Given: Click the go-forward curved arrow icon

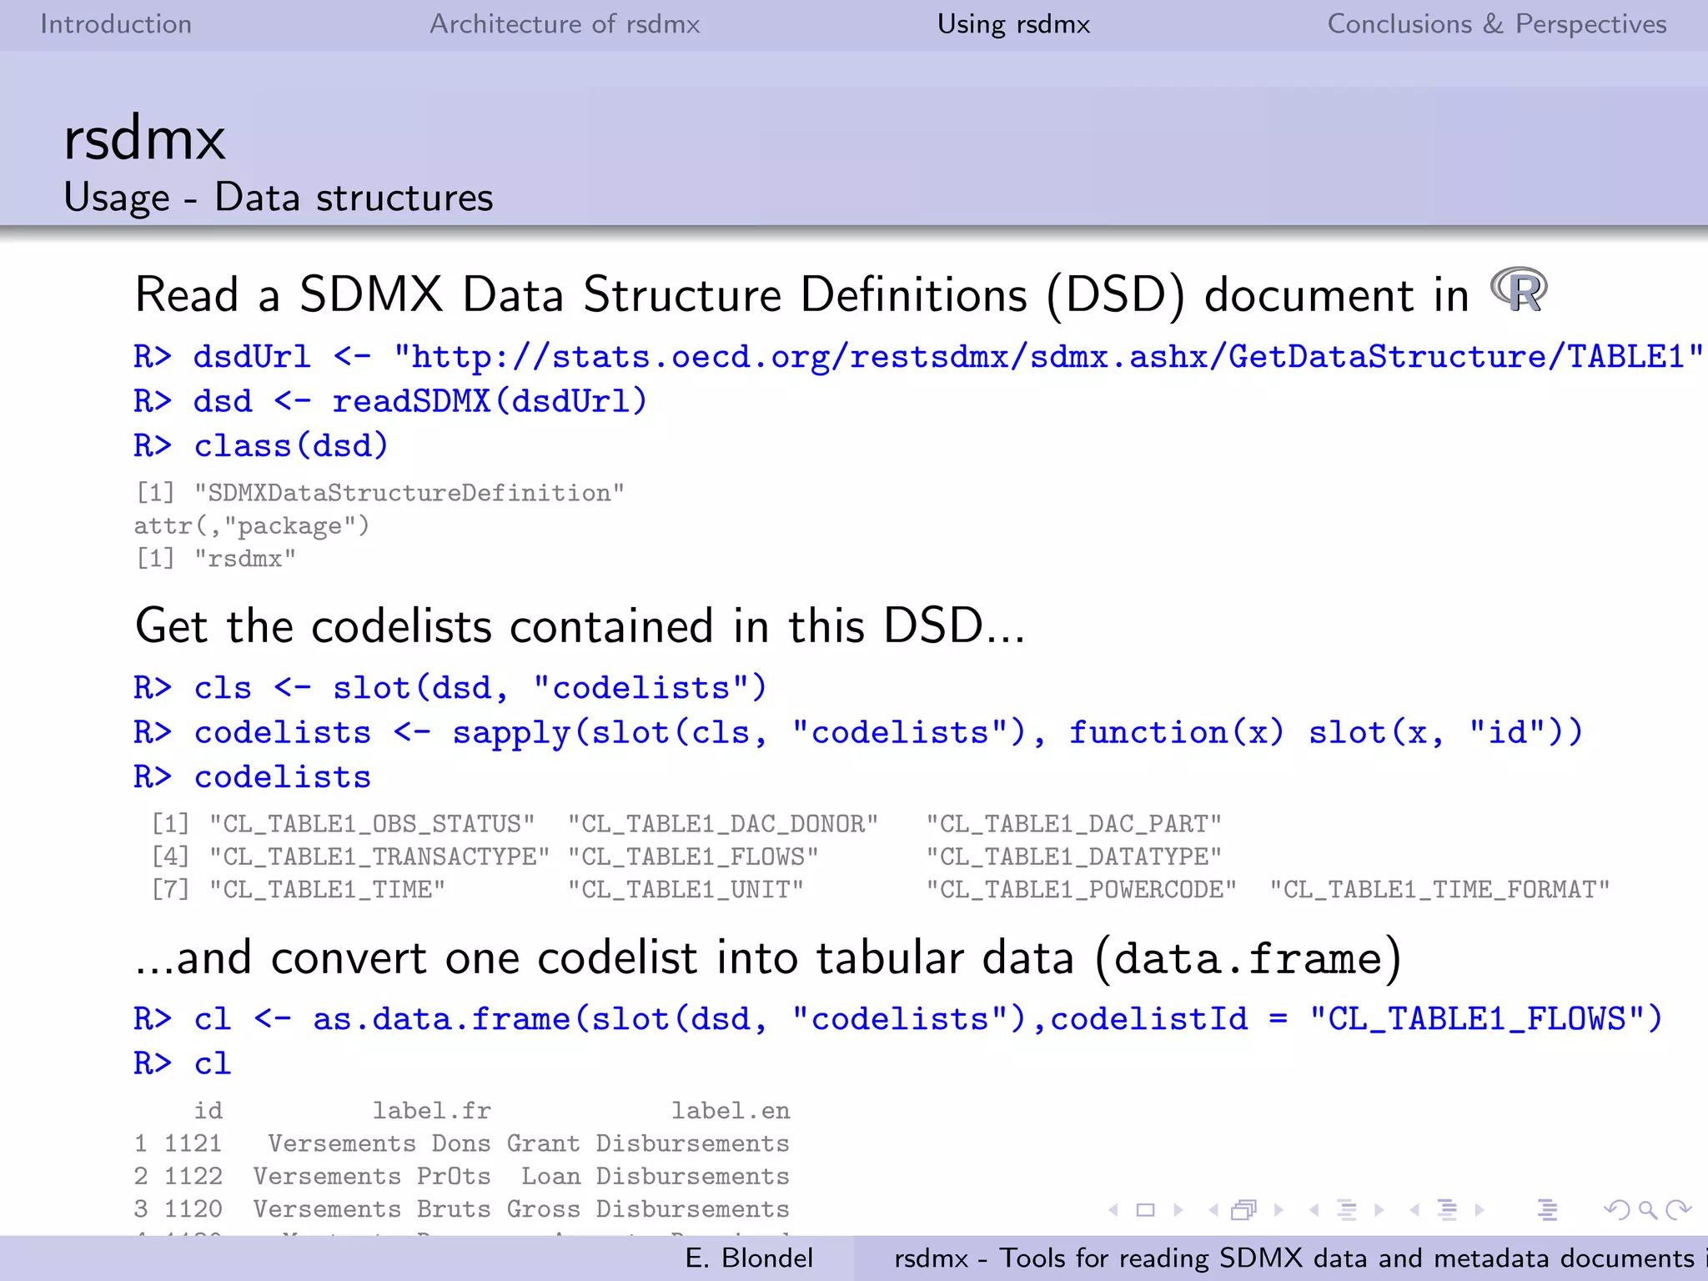Looking at the screenshot, I should (x=1679, y=1209).
